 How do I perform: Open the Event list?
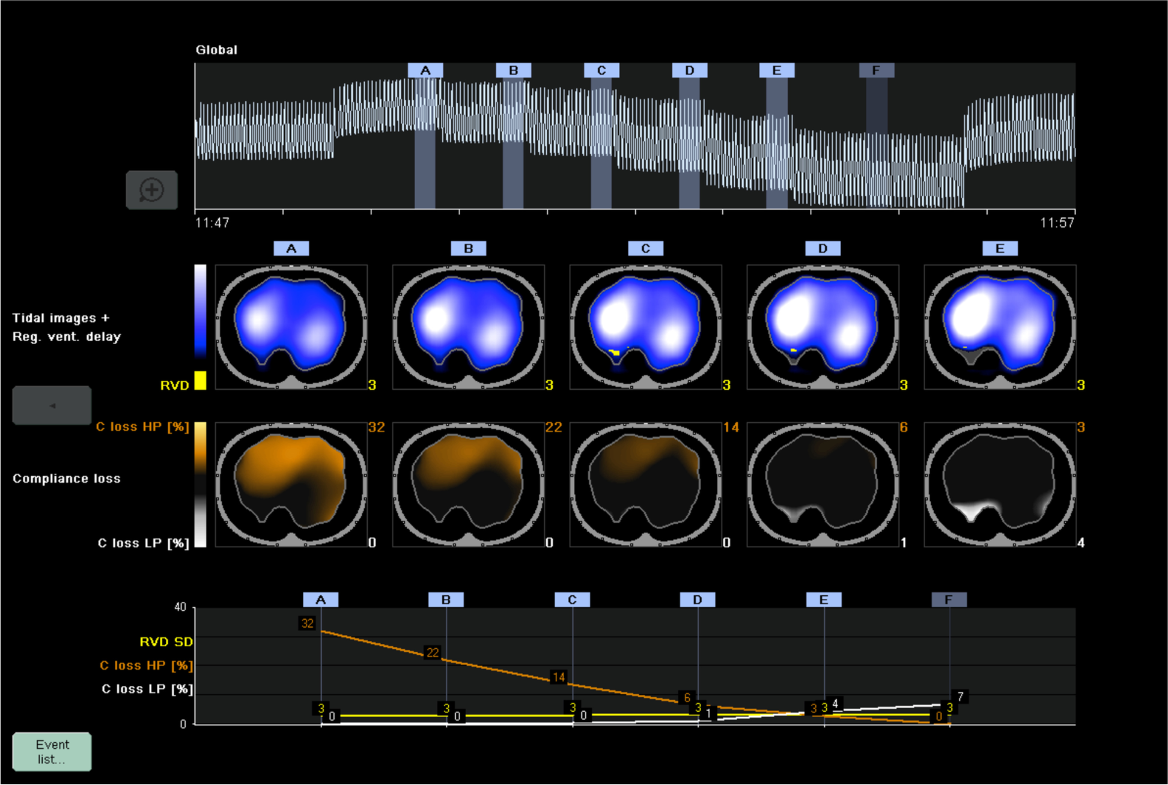(x=52, y=751)
